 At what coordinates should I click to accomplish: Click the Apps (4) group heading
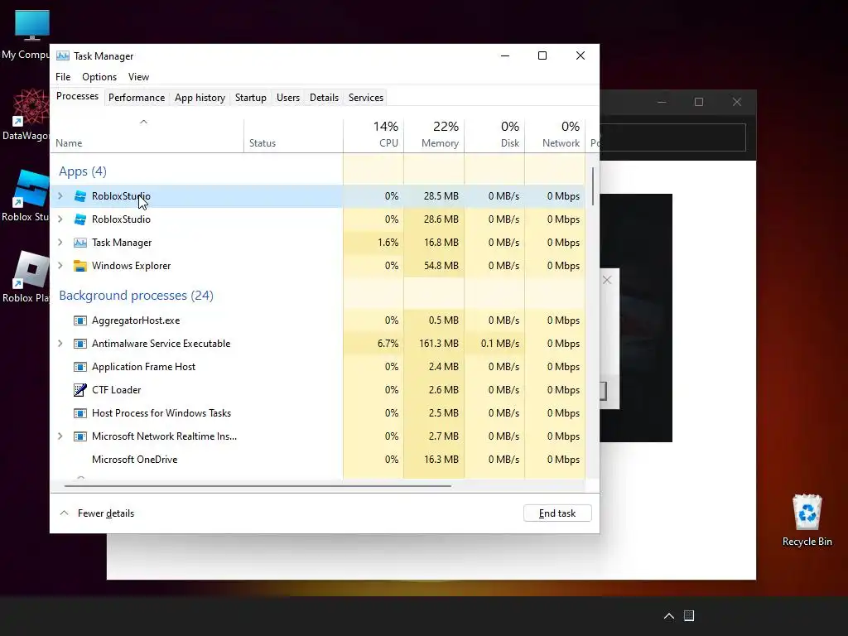click(83, 171)
